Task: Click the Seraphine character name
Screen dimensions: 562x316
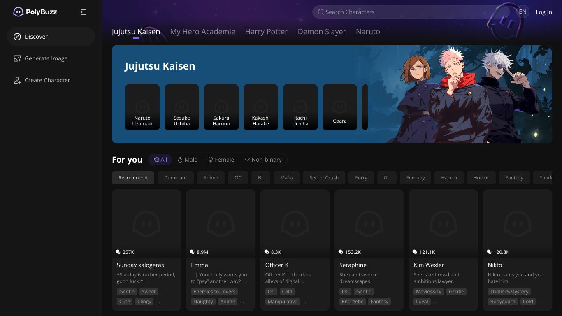Action: [353, 265]
